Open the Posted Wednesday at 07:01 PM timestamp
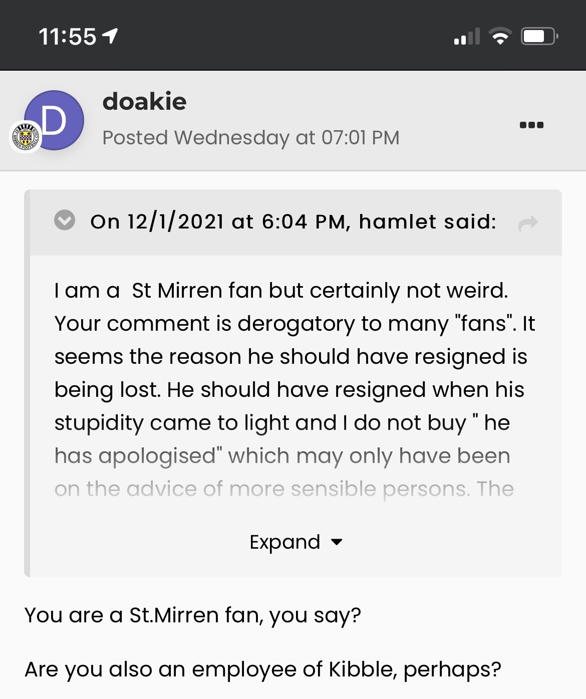The height and width of the screenshot is (699, 586). pyautogui.click(x=251, y=137)
